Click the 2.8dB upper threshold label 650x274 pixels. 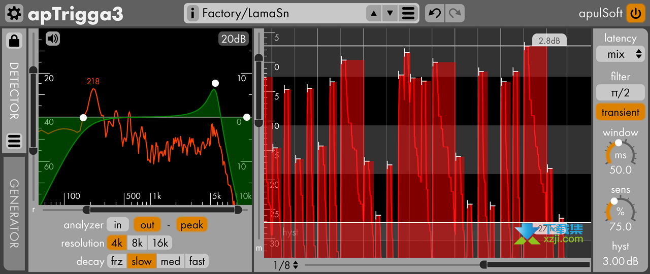pyautogui.click(x=549, y=41)
